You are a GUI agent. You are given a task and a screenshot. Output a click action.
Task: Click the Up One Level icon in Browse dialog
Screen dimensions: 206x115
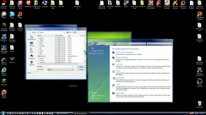coord(70,32)
